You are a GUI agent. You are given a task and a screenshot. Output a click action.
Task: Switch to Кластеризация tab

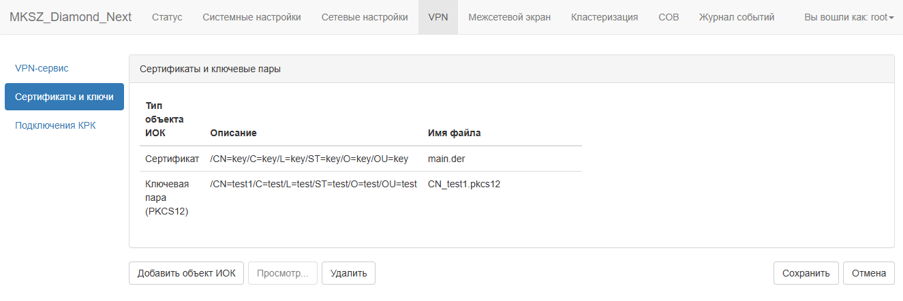click(604, 17)
